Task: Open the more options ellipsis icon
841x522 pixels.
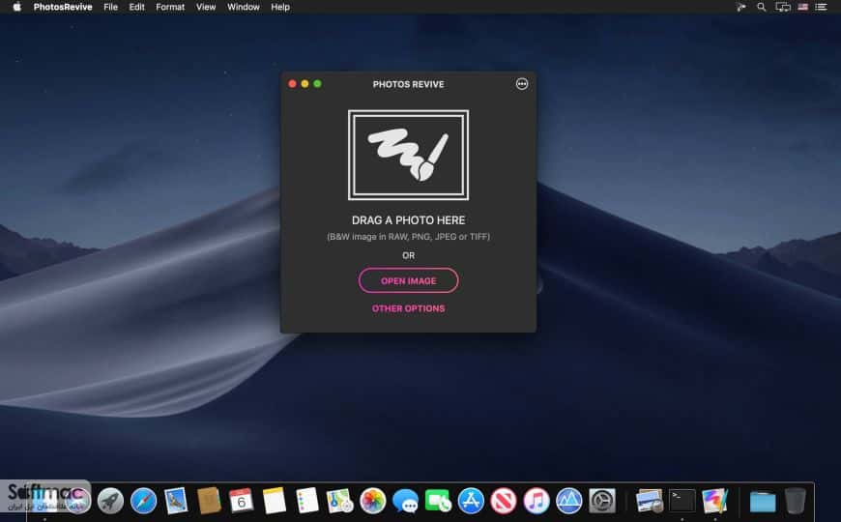Action: coord(521,84)
